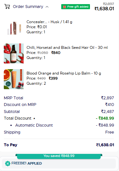The image size is (119, 171).
Task: Click the Order Summary heading
Action: (28, 7)
